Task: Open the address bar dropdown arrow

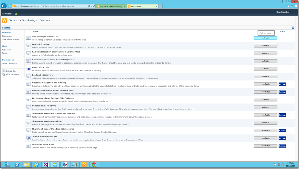Action: click(91, 6)
